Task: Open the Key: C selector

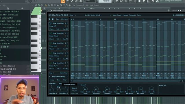Action: 51,73
